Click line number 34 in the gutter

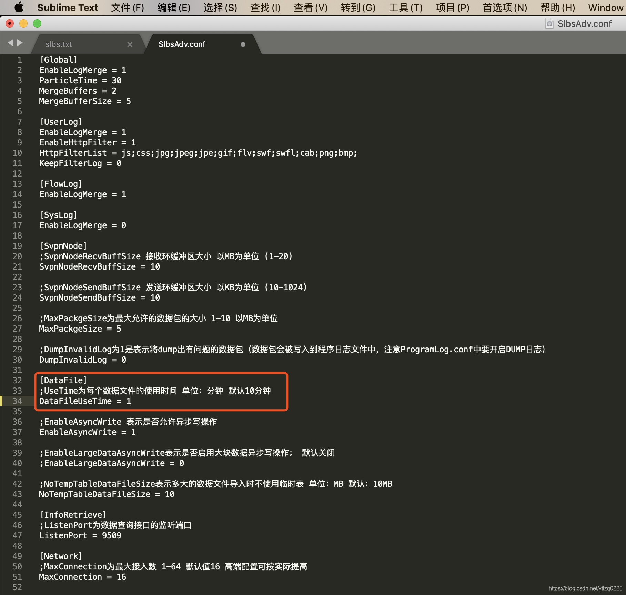pos(17,401)
